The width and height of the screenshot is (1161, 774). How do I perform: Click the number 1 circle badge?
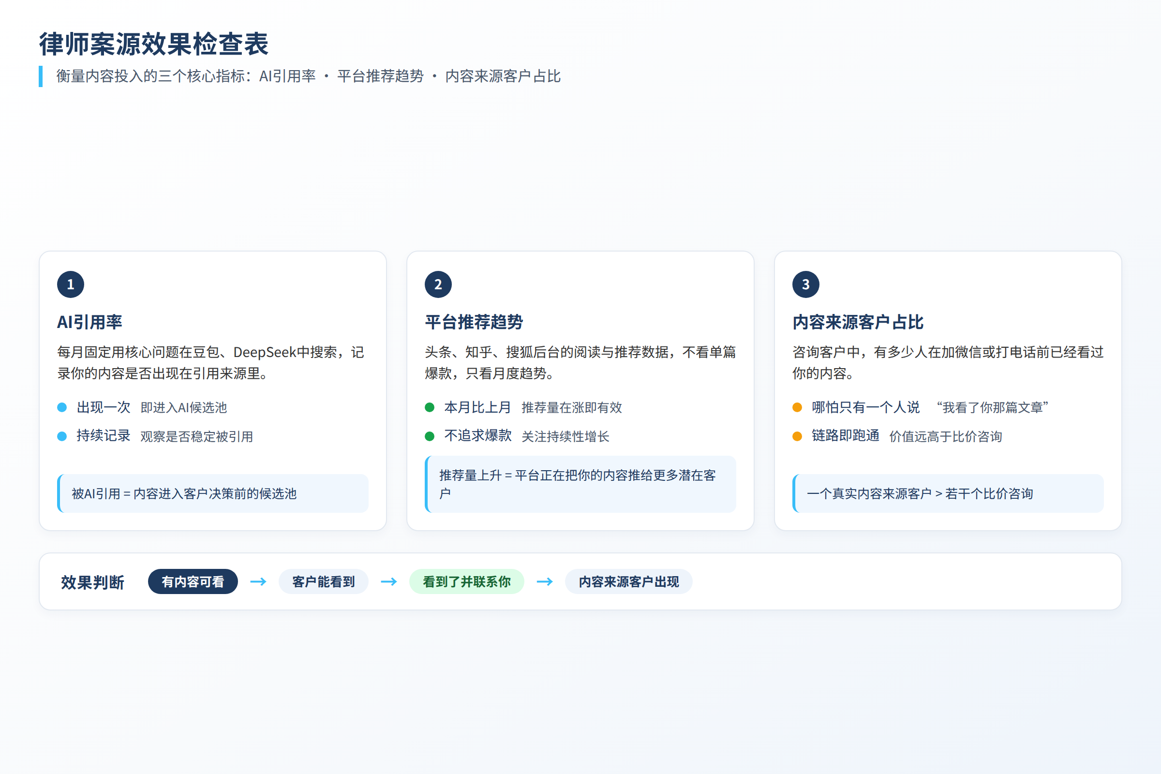(x=71, y=284)
